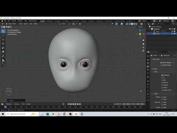Click the blue playhead frame marker
This screenshot has width=177, height=133.
click(x=5, y=107)
